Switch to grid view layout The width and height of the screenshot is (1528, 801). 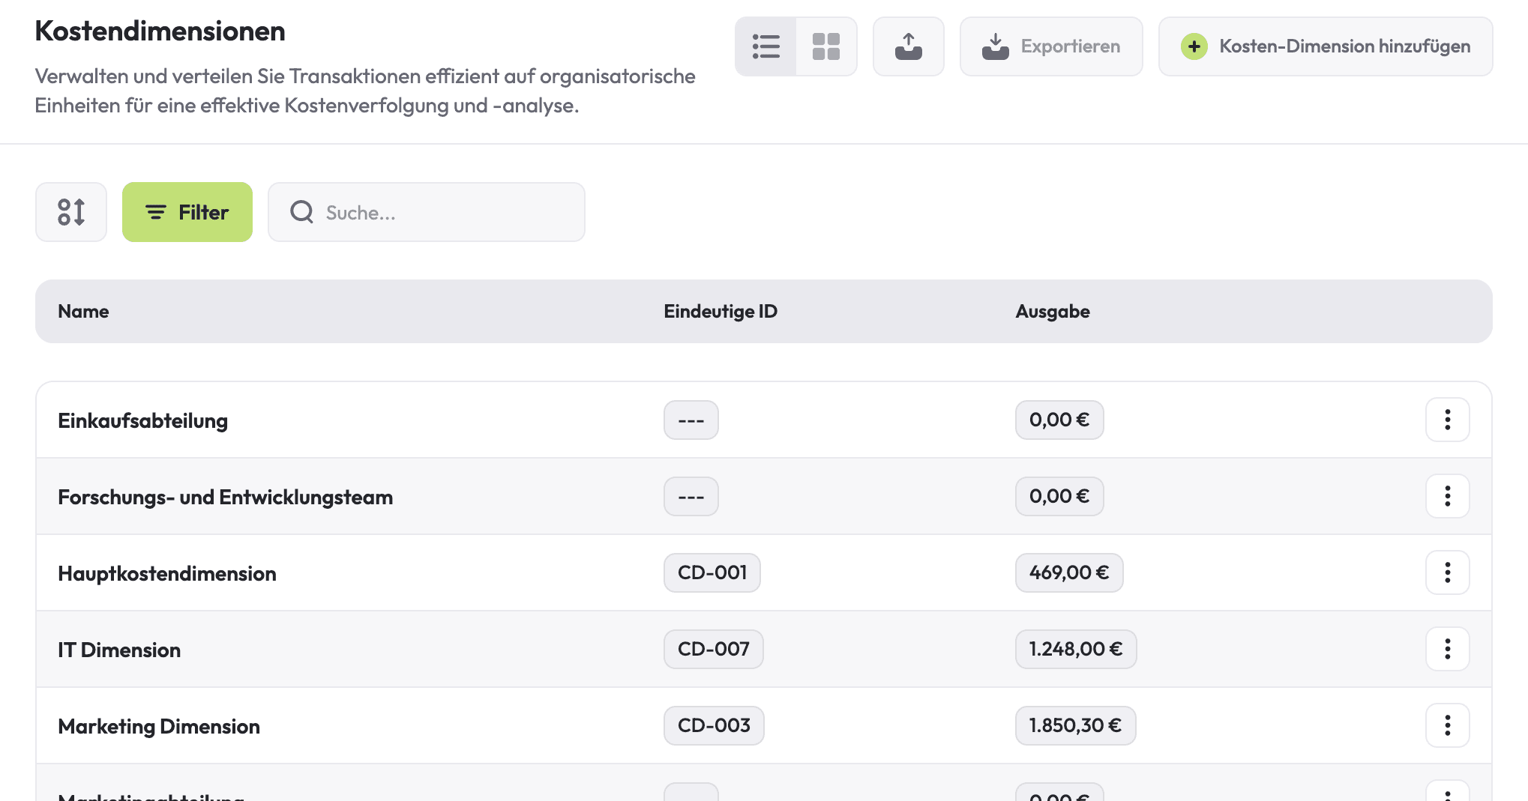[826, 46]
